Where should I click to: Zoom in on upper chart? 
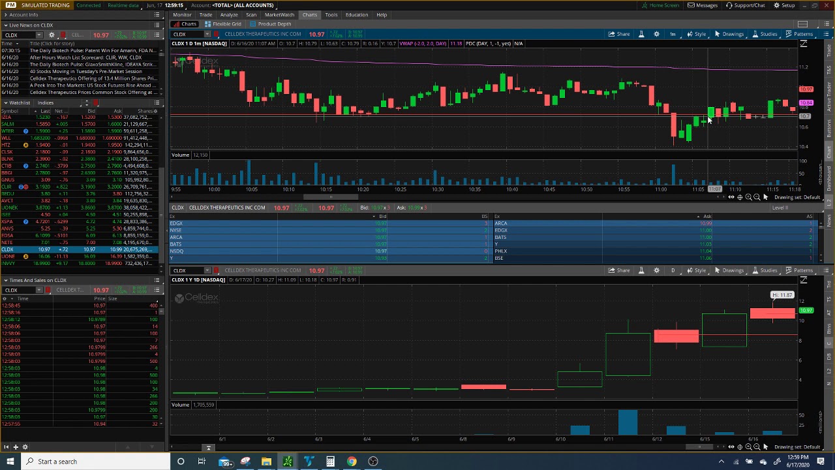[748, 197]
